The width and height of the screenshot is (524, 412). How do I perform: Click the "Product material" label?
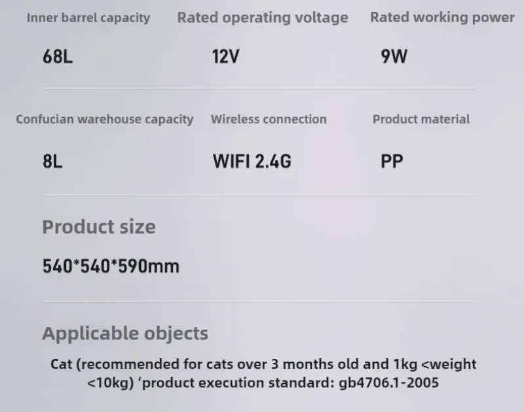(x=421, y=119)
